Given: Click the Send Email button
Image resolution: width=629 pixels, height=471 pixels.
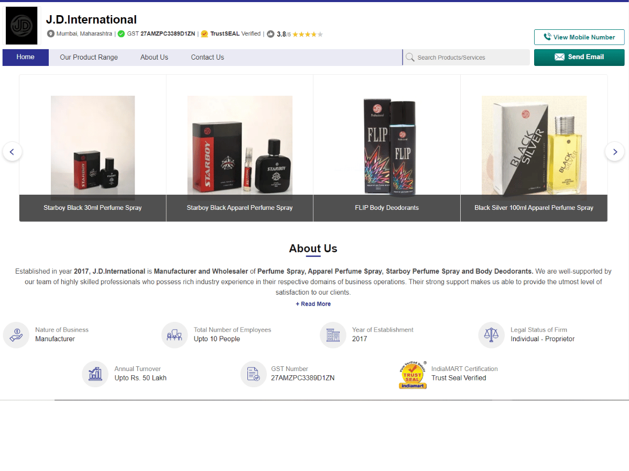Looking at the screenshot, I should [x=579, y=57].
